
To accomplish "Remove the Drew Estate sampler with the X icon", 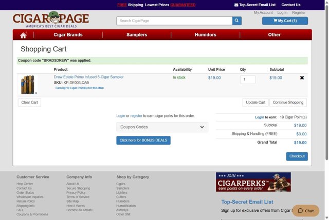I will [302, 78].
